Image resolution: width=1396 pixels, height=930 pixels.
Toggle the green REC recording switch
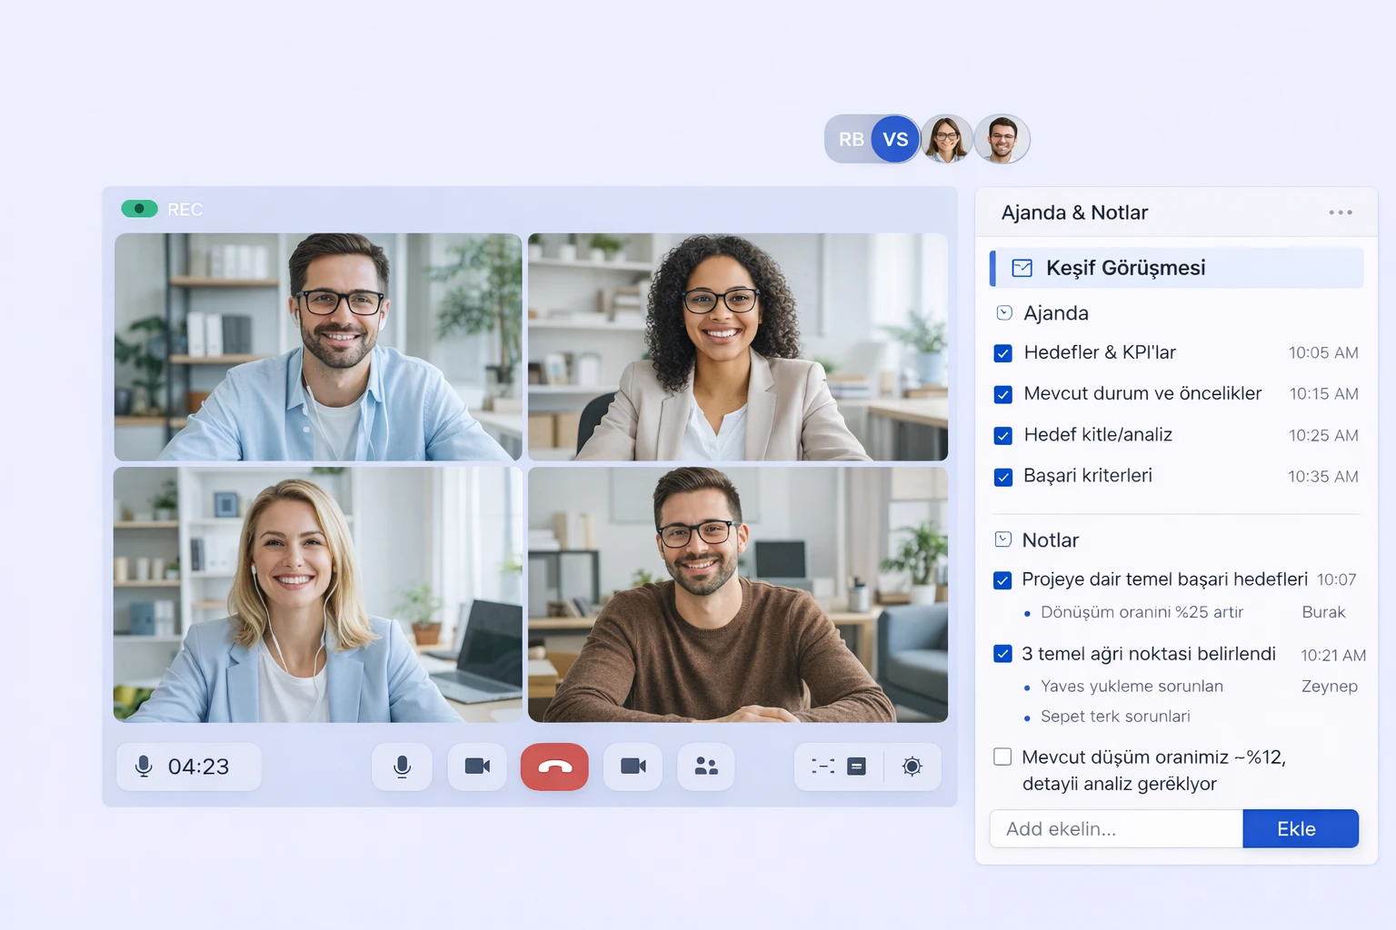click(140, 209)
